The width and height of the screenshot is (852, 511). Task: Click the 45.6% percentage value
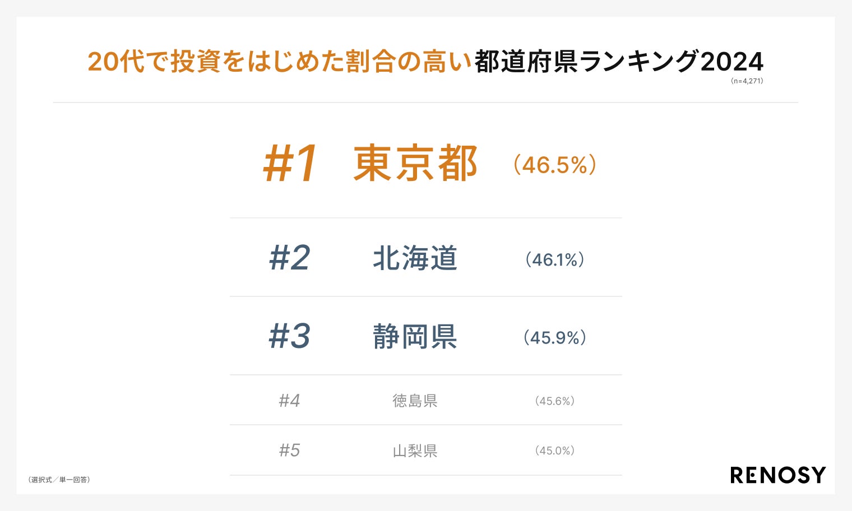555,401
